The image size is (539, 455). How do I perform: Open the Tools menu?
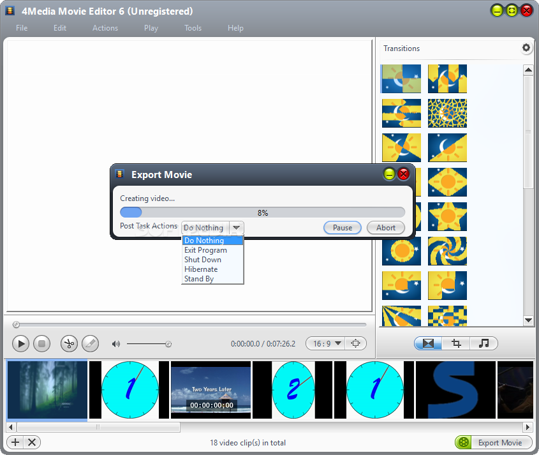[x=193, y=28]
